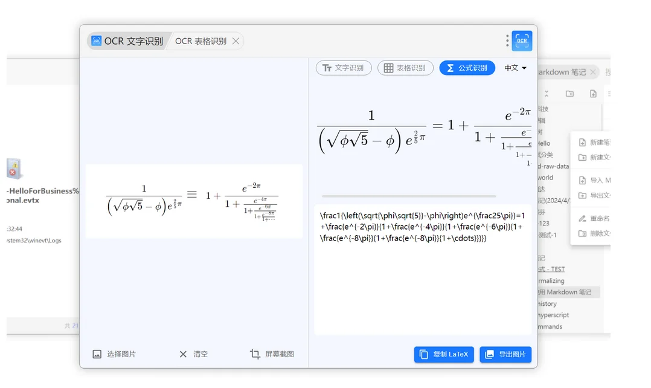Click the source formula image thumbnail
Screen dimensions: 651x388
coord(194,201)
